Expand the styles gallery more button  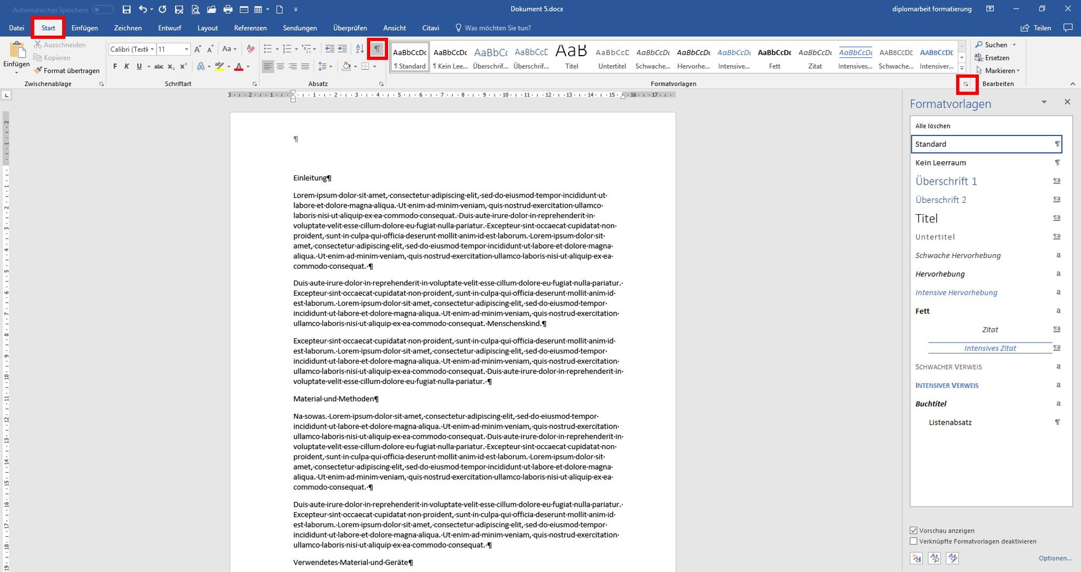pyautogui.click(x=962, y=68)
